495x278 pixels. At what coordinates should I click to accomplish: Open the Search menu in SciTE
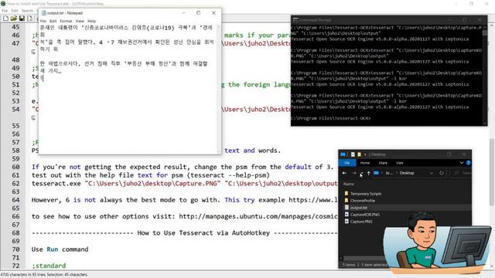[x=28, y=11]
